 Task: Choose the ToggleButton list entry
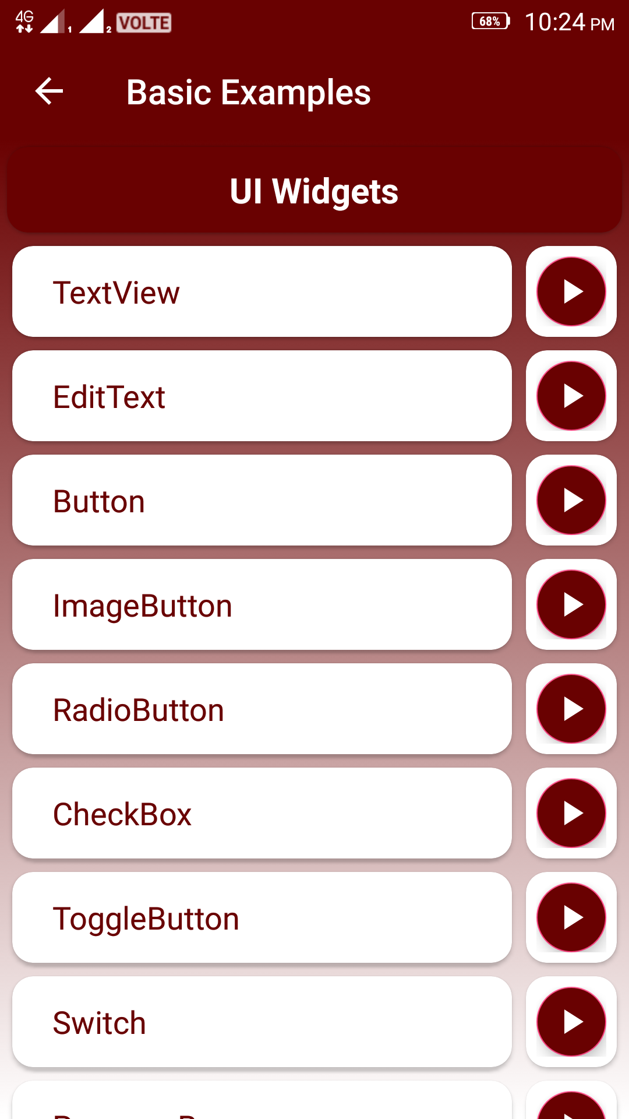click(x=262, y=917)
